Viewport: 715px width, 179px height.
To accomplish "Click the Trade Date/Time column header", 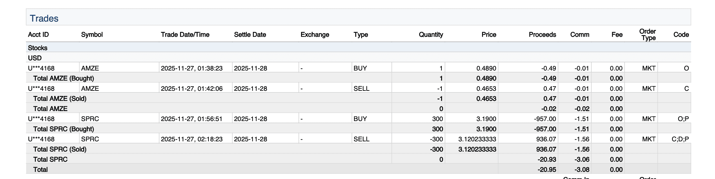I will click(x=185, y=35).
